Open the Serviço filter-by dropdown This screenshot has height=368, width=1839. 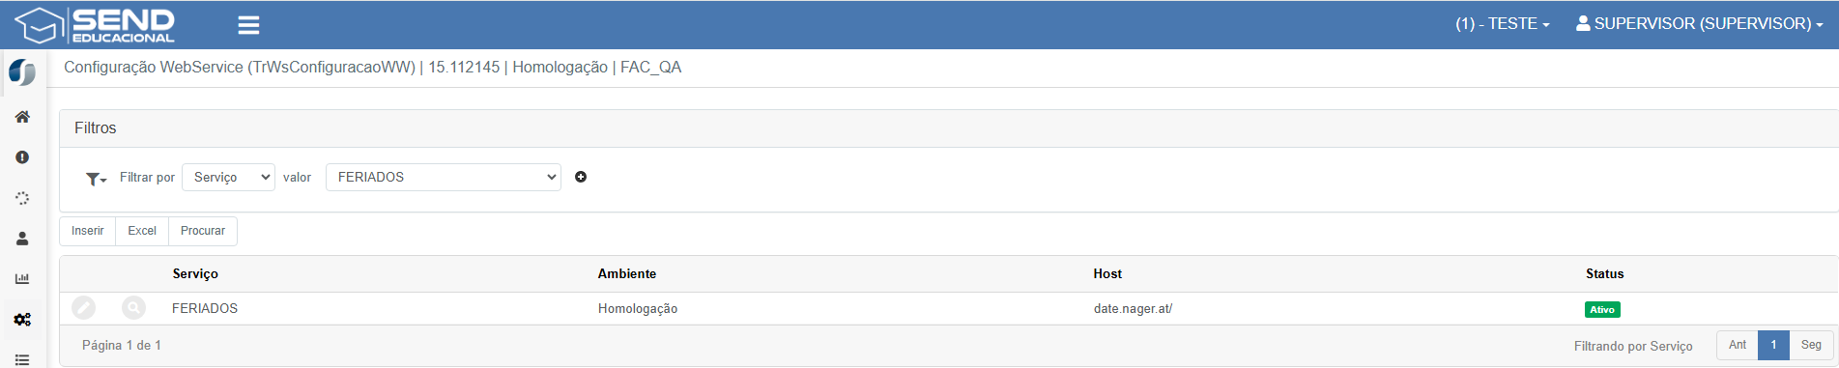(228, 177)
